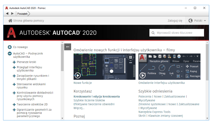Go forward with the right navigation arrow
Image resolution: width=211 pixels, height=125 pixels.
tap(12, 14)
